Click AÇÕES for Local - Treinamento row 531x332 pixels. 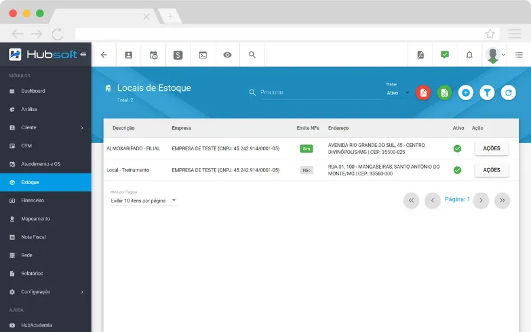click(x=491, y=170)
